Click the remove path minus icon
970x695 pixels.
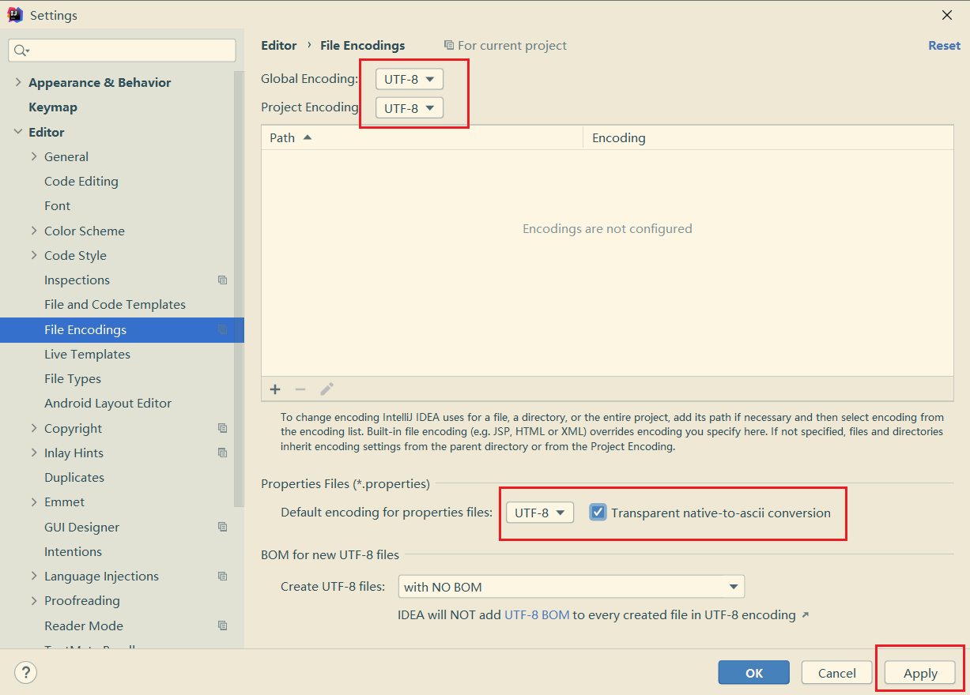(300, 389)
